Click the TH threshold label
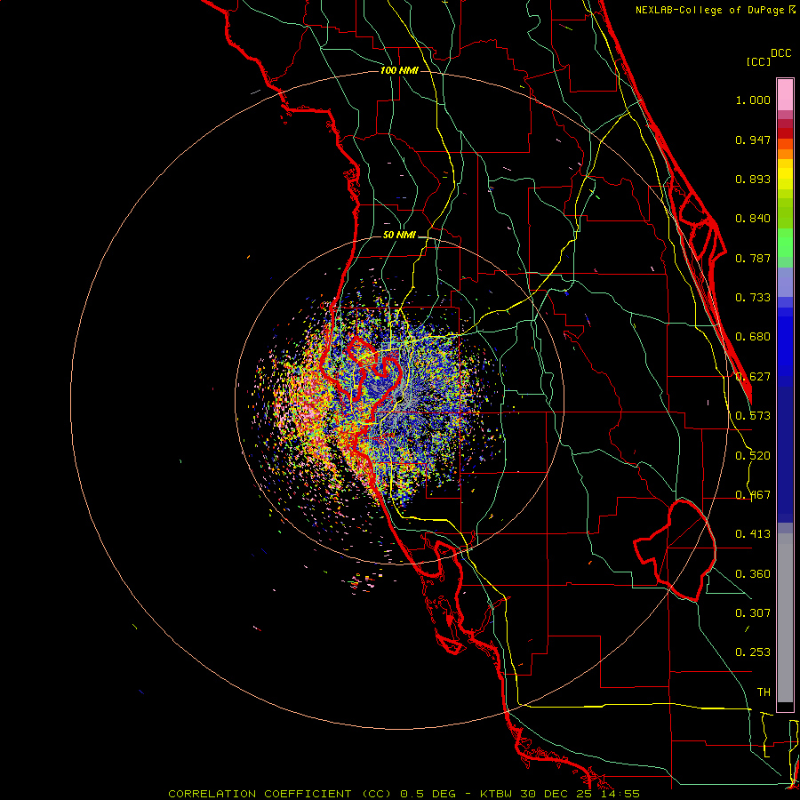Image resolution: width=800 pixels, height=800 pixels. pyautogui.click(x=764, y=692)
